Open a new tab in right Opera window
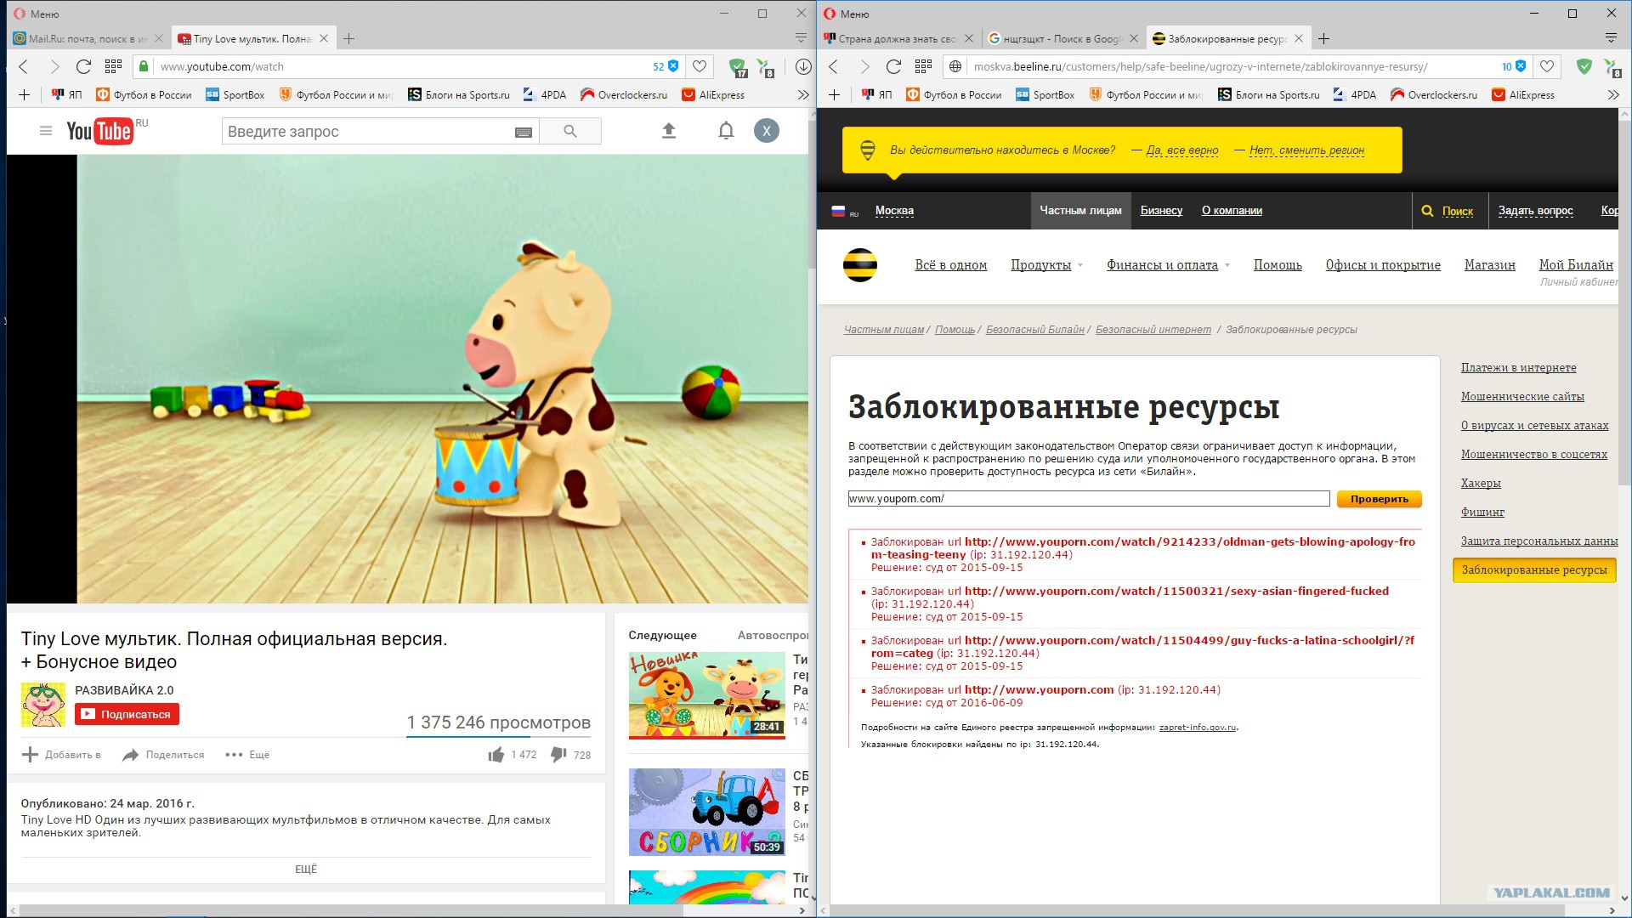This screenshot has height=918, width=1632. point(1323,38)
